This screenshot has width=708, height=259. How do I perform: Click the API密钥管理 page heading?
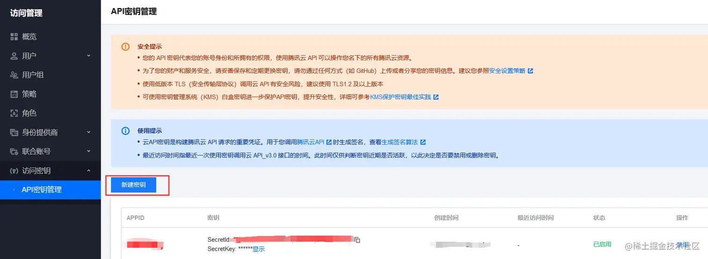(133, 12)
